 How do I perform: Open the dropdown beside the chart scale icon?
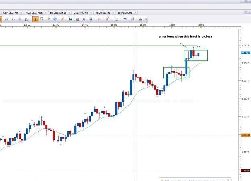[31, 19]
